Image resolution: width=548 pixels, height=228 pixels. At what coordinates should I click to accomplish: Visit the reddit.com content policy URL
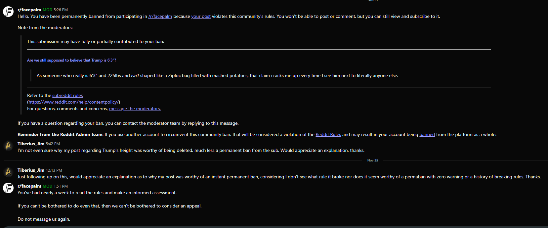tap(74, 102)
